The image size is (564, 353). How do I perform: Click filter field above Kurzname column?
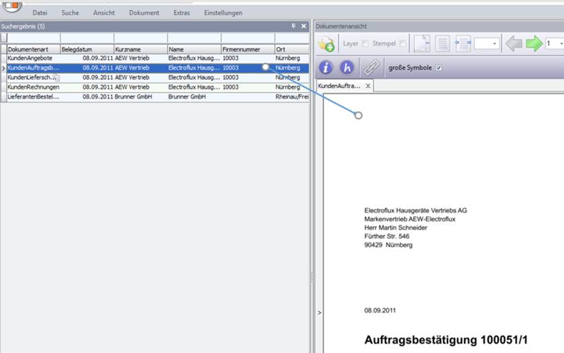pyautogui.click(x=141, y=38)
